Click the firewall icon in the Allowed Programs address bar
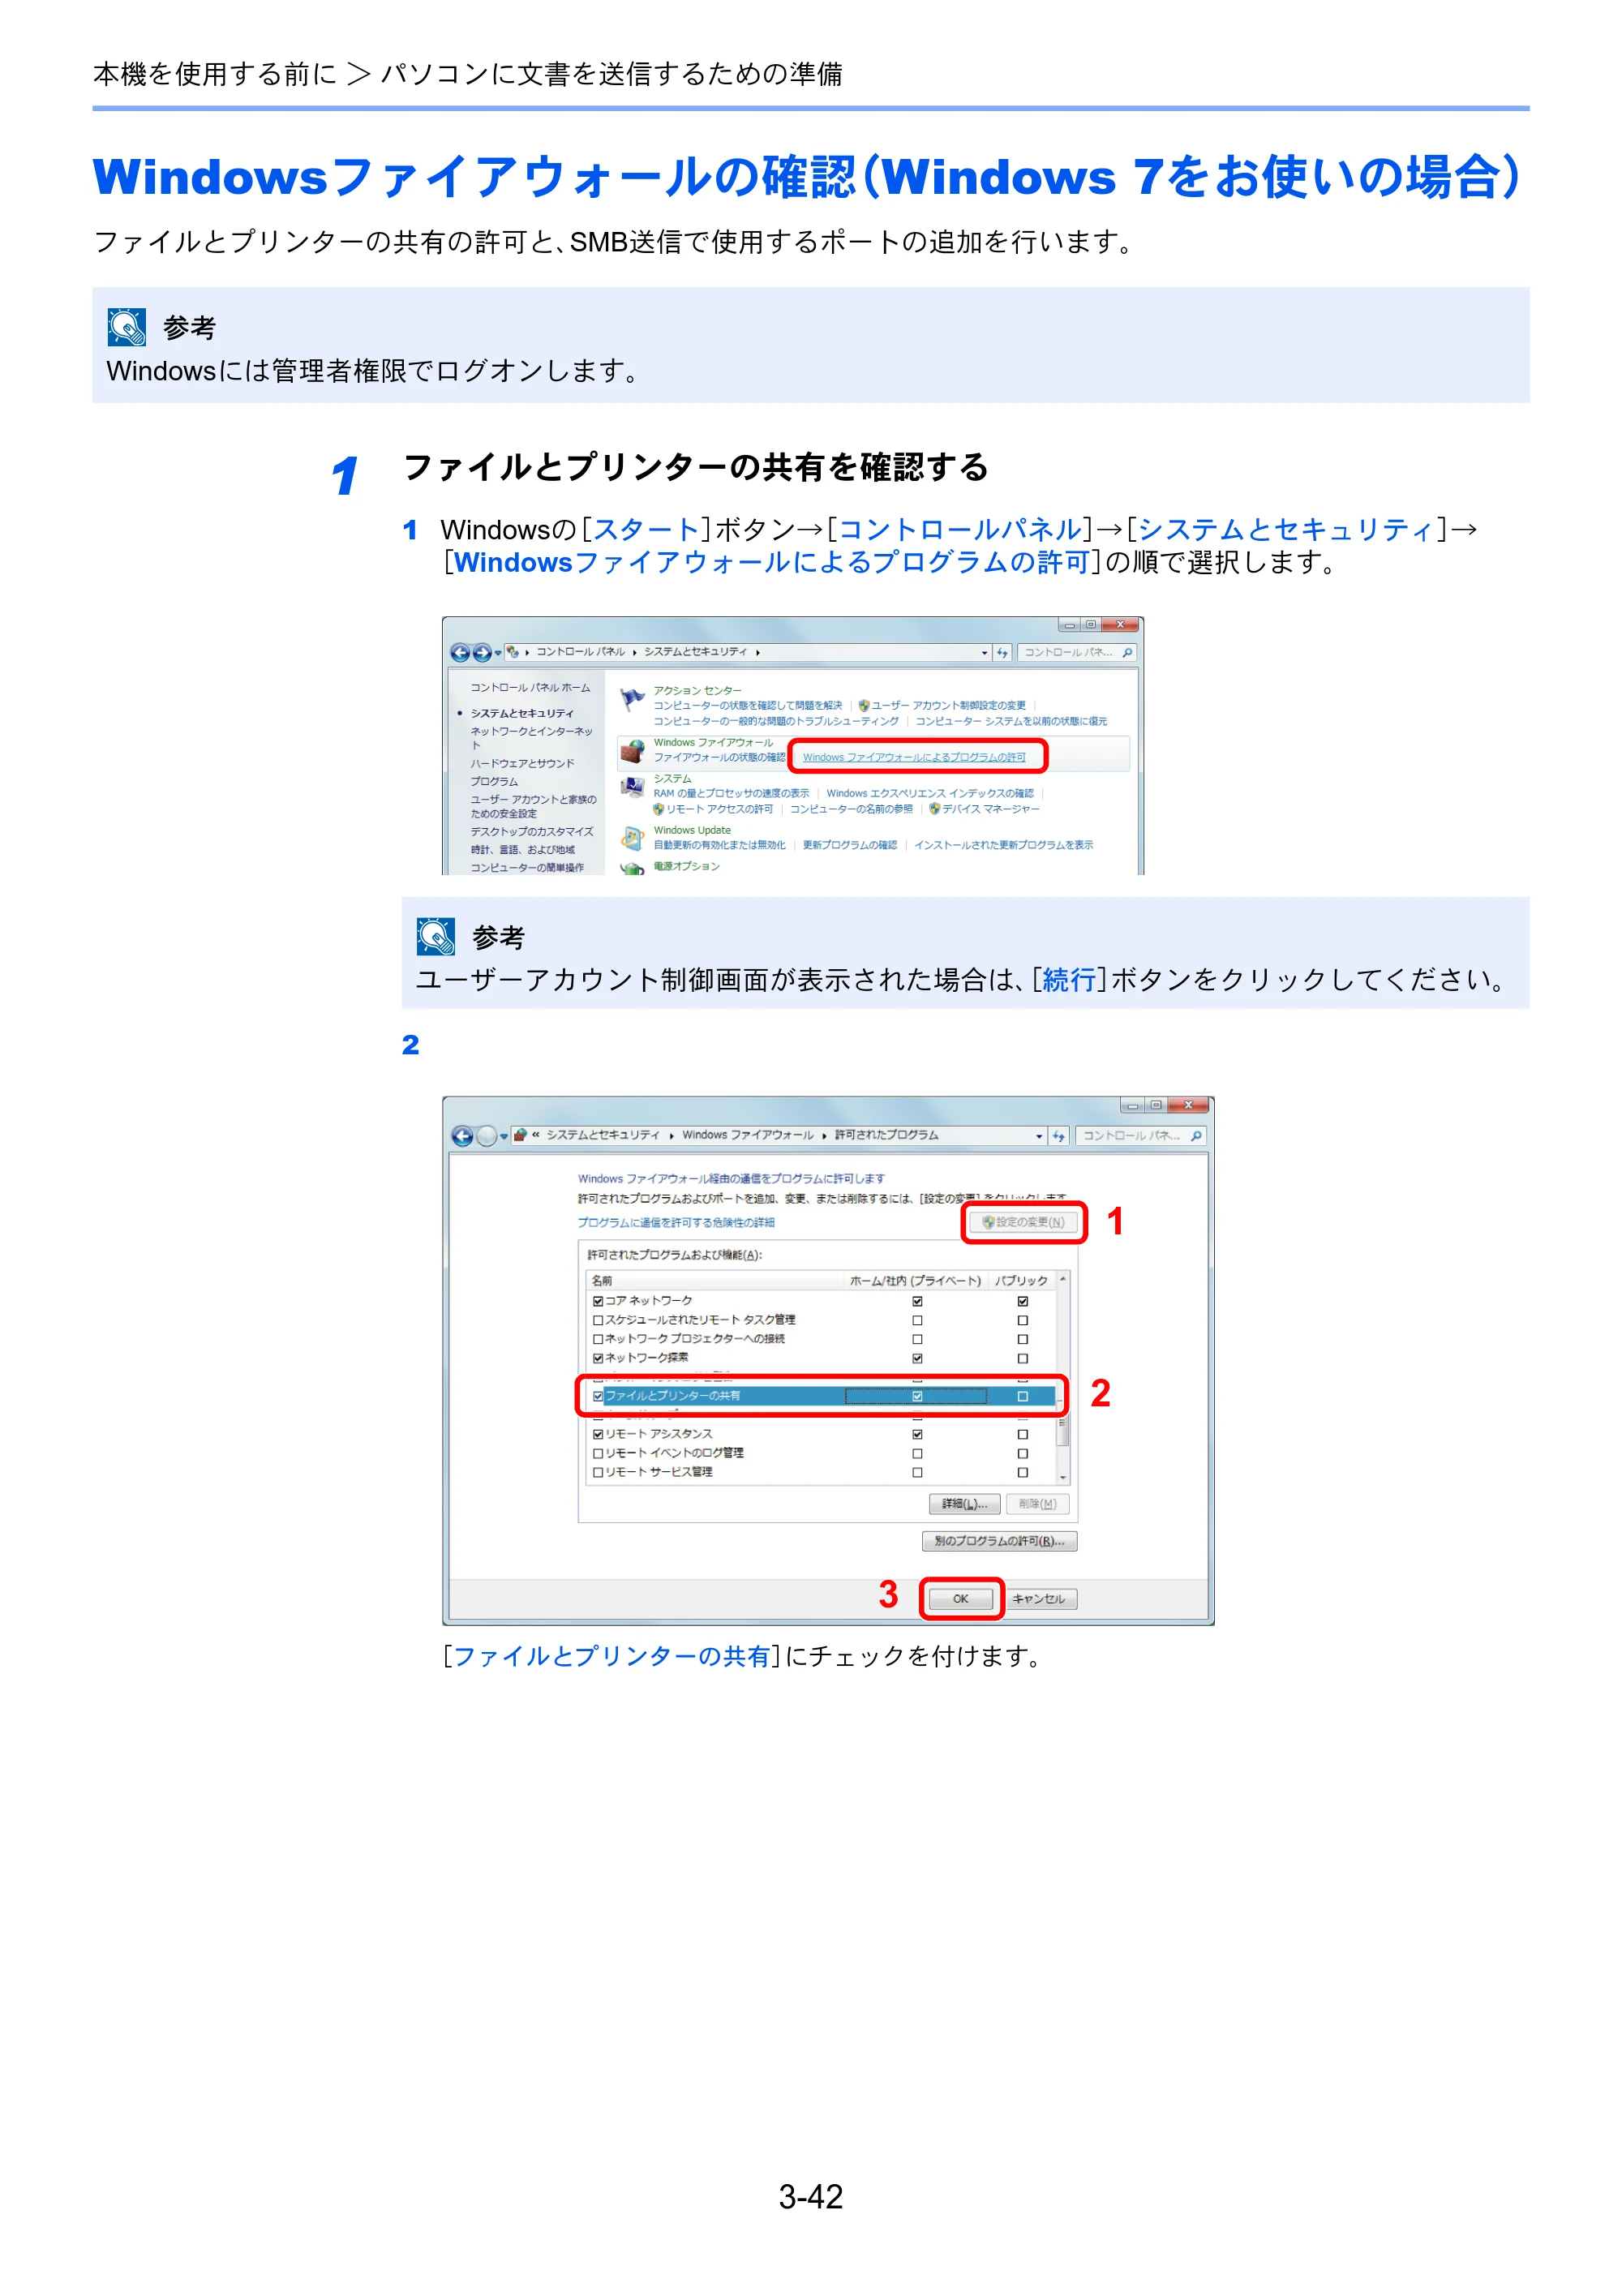 [x=521, y=1135]
